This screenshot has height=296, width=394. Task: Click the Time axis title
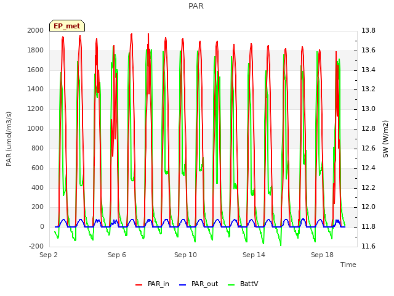[348, 265]
